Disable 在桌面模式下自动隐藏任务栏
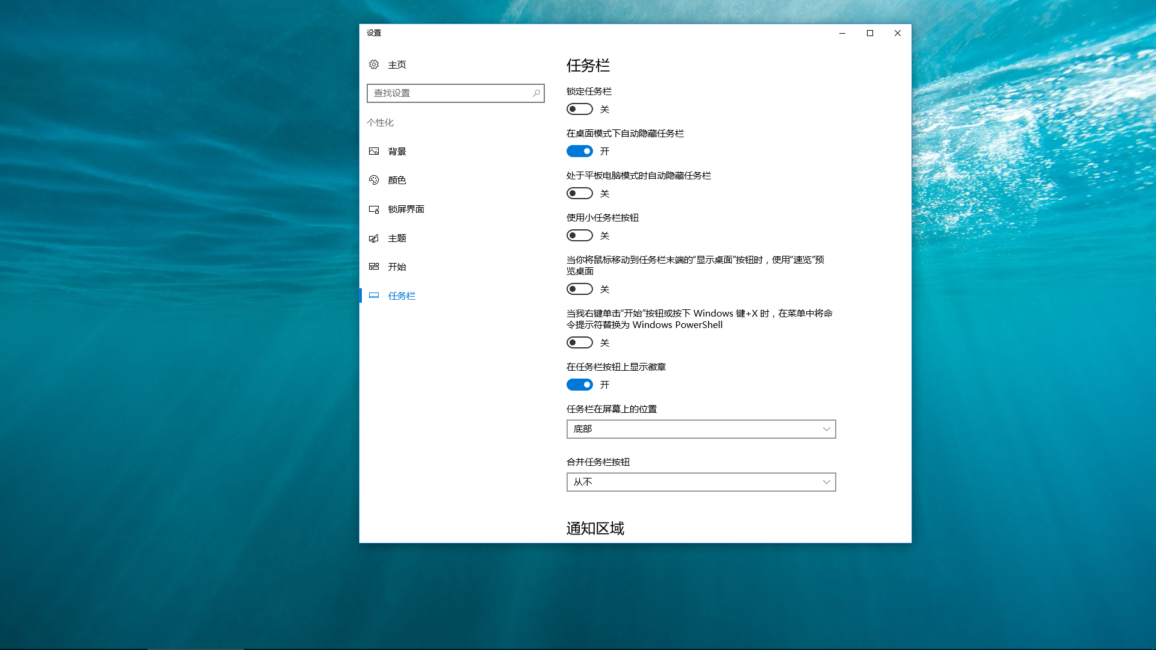This screenshot has width=1156, height=650. coord(579,151)
